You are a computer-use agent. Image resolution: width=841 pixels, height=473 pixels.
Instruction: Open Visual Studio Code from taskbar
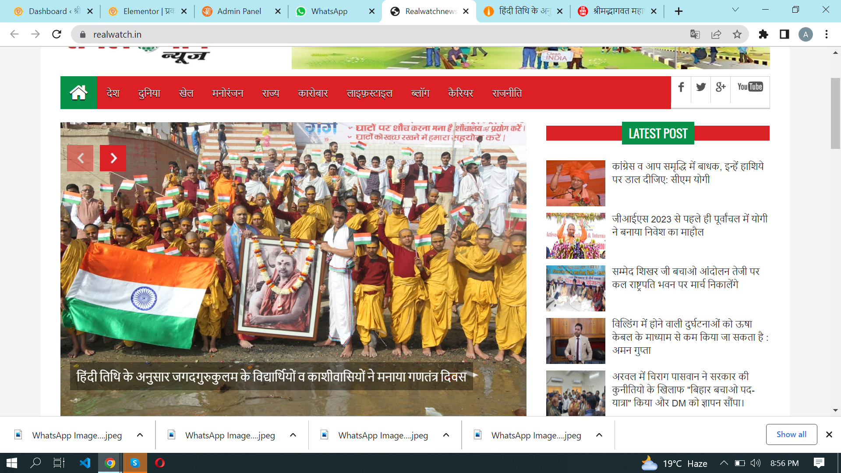click(x=85, y=463)
